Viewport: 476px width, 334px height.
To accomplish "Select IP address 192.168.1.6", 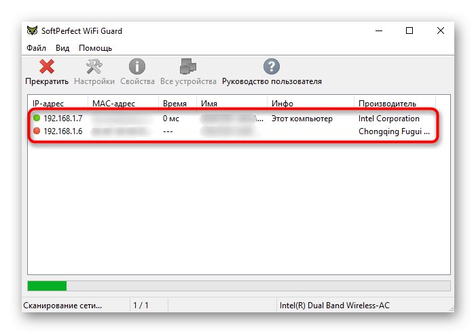I will [x=63, y=131].
